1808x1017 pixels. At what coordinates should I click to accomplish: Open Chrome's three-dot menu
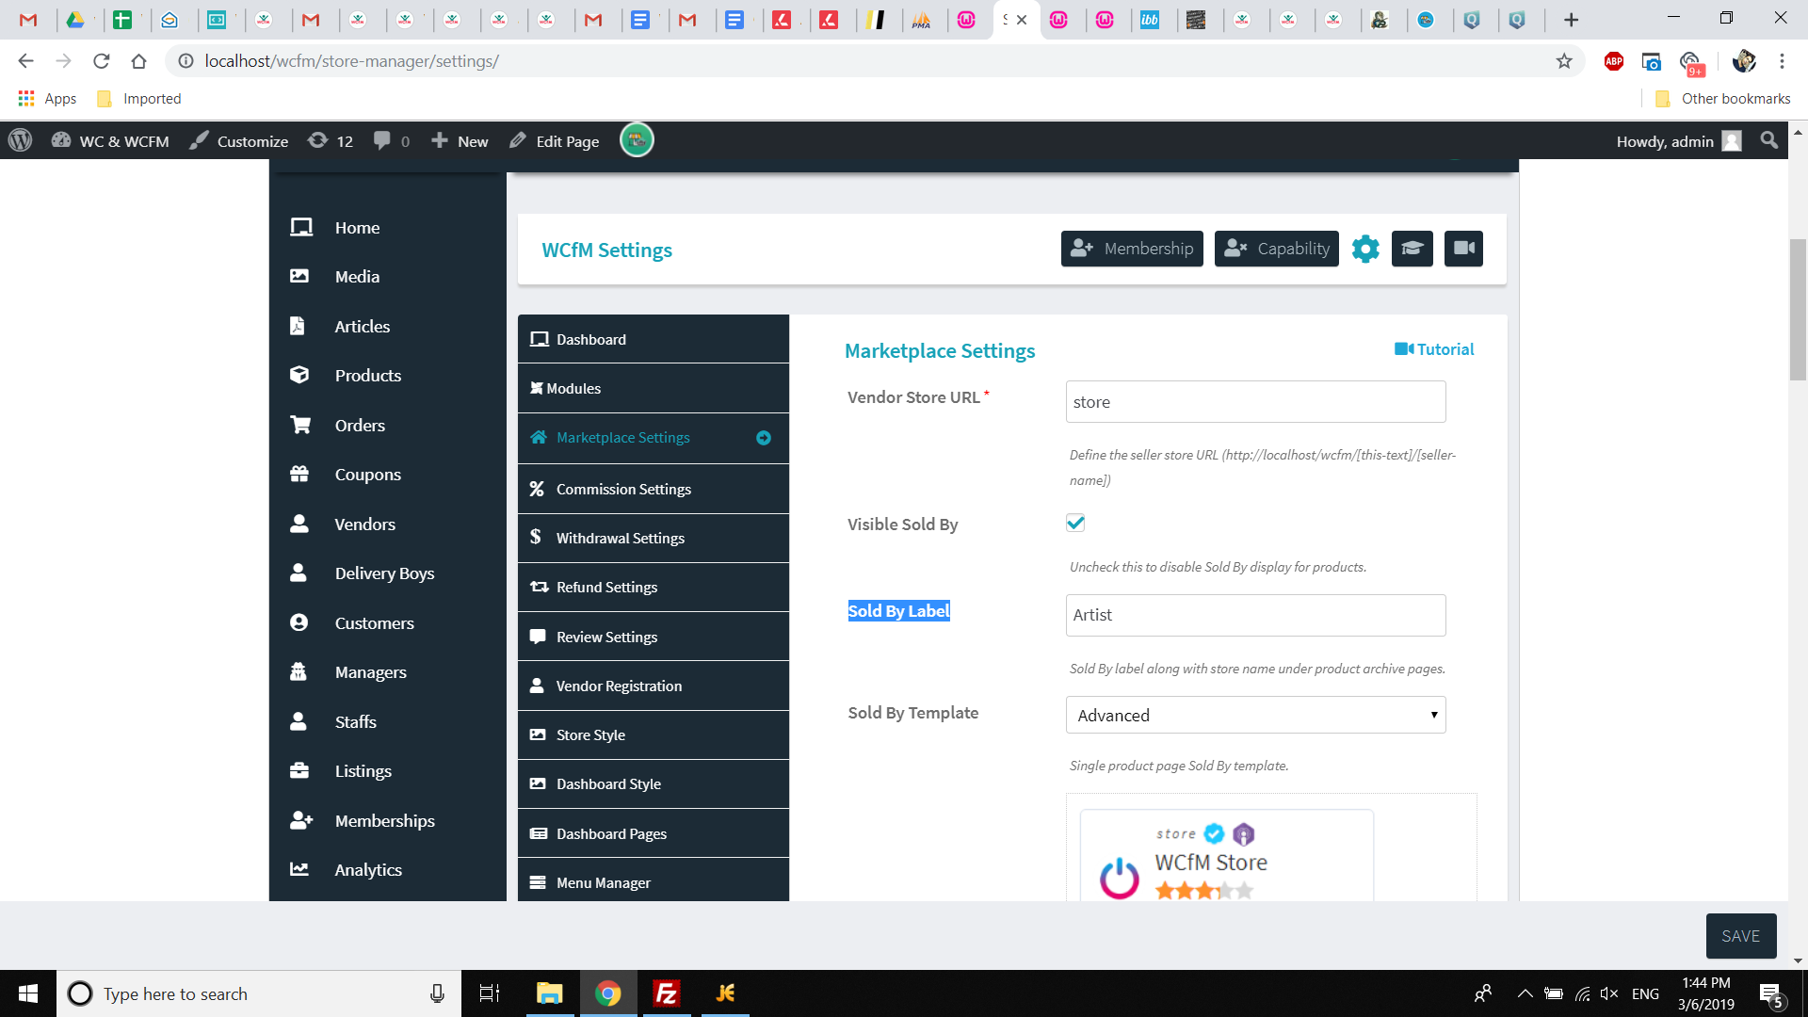pos(1782,61)
